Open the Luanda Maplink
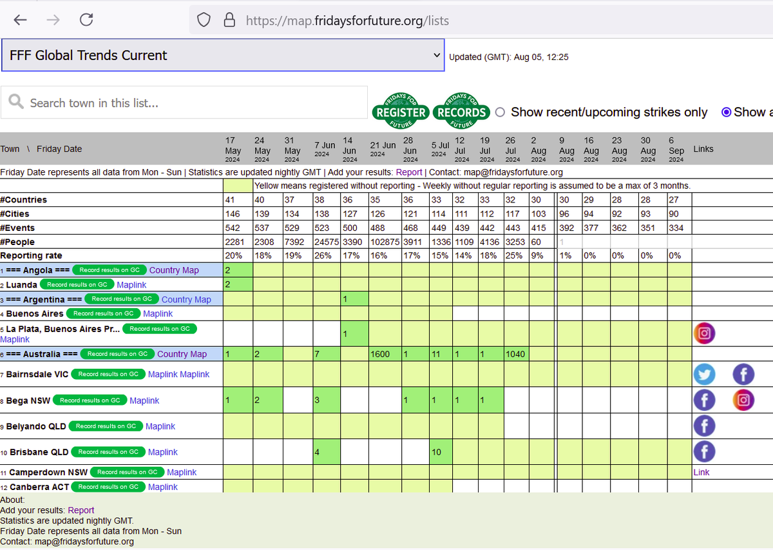Viewport: 773px width, 550px height. click(131, 285)
